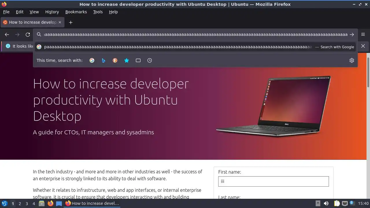Click the blue show desktop taskbar icon
This screenshot has height=208, width=370.
[x=59, y=203]
